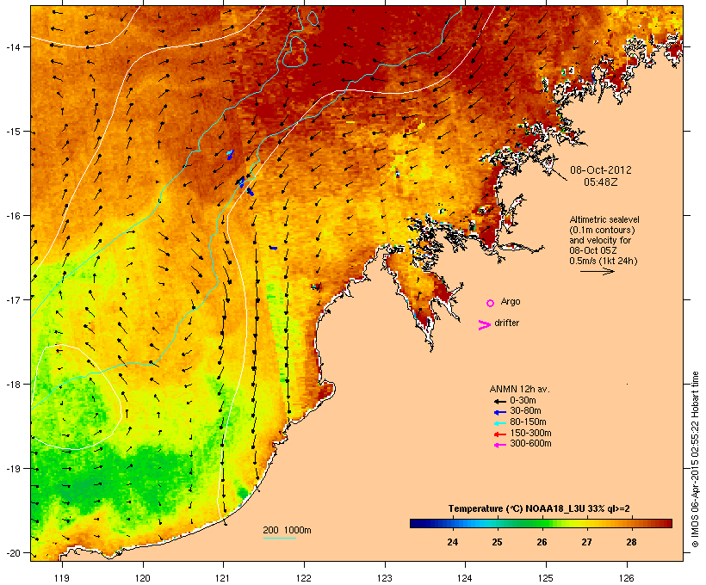Viewport: 706px width, 585px height.
Task: Click the '80-150m' depth label
Action: click(x=528, y=422)
